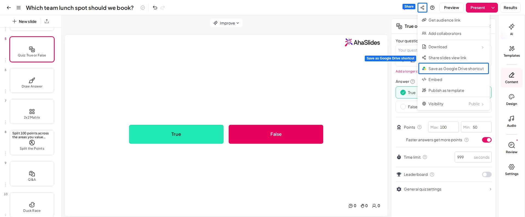This screenshot has width=525, height=217.
Task: Open the Present dropdown arrow
Action: pos(493,8)
